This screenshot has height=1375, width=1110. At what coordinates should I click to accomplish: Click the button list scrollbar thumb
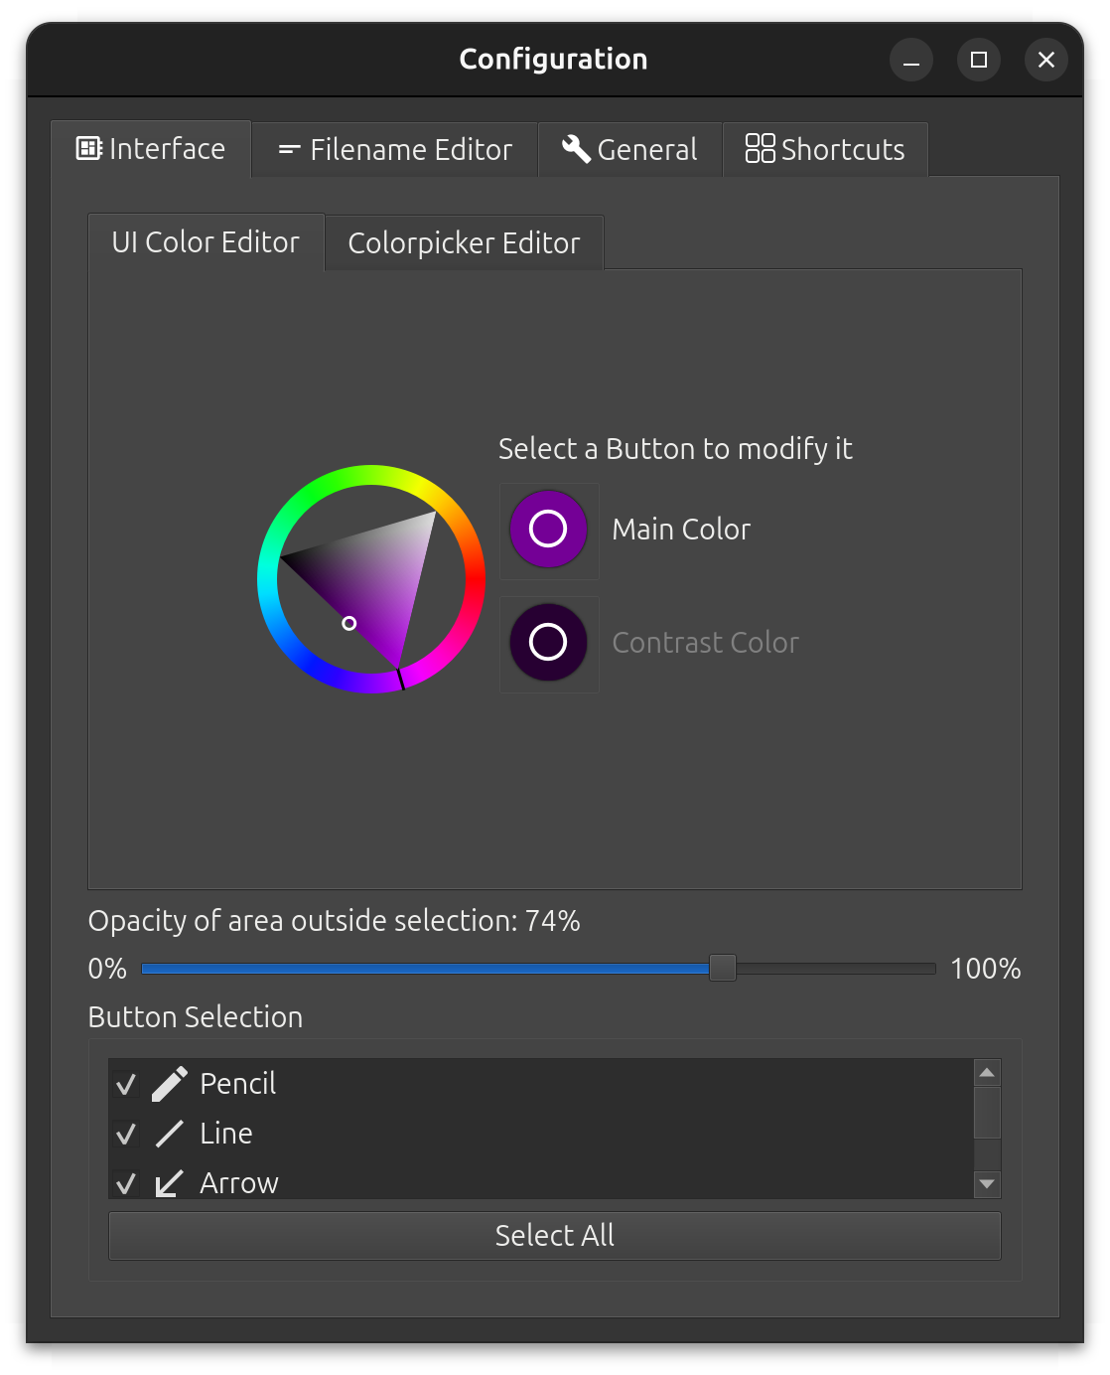[x=987, y=1113]
